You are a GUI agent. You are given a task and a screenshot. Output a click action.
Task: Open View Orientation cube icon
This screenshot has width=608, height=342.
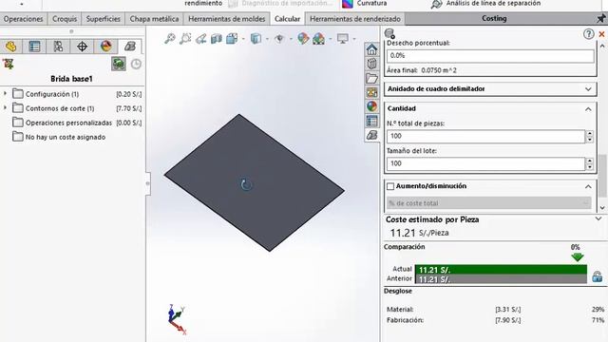[232, 38]
